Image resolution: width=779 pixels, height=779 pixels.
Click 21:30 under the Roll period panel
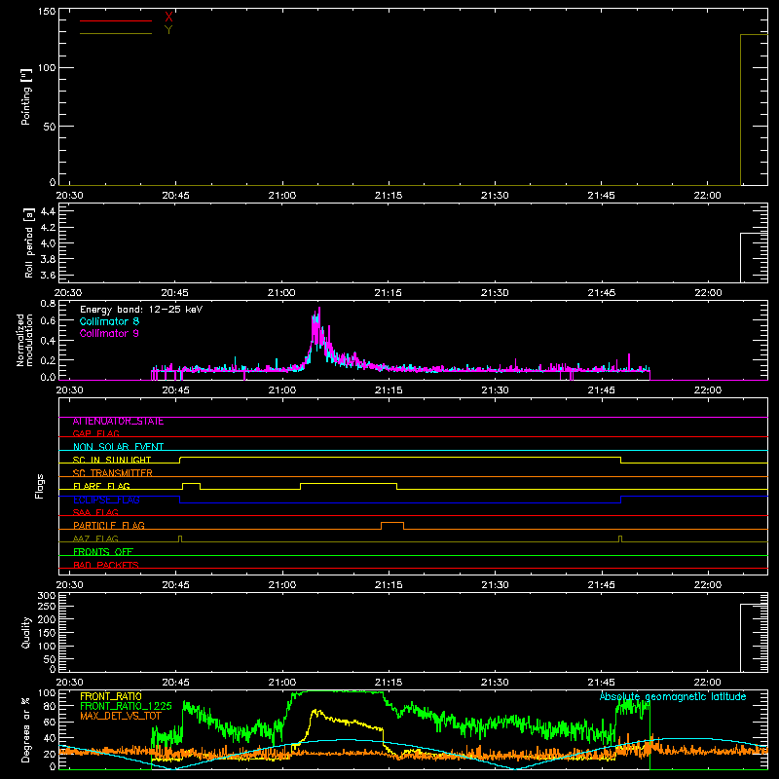click(495, 293)
